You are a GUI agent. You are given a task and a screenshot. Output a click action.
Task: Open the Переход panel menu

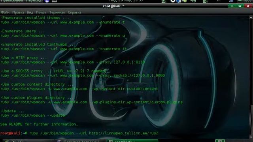pyautogui.click(x=34, y=1)
